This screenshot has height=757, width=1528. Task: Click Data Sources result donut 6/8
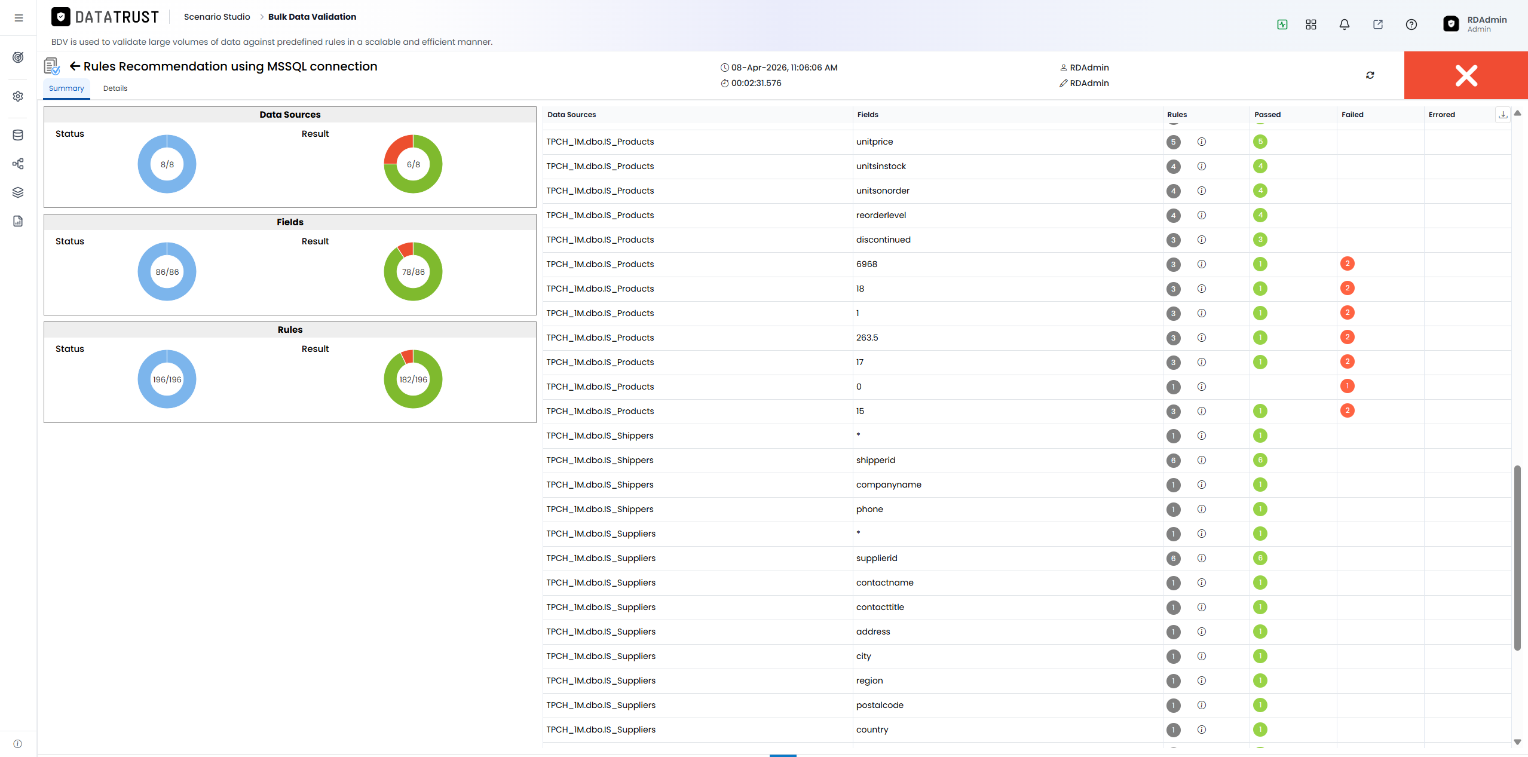pos(413,164)
